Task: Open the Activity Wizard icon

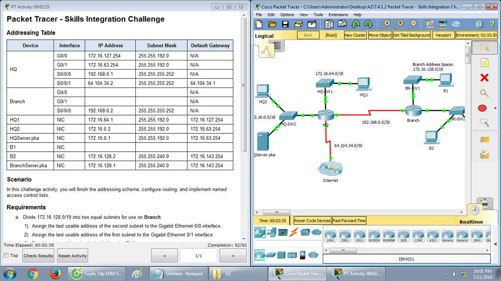Action: 312,24
